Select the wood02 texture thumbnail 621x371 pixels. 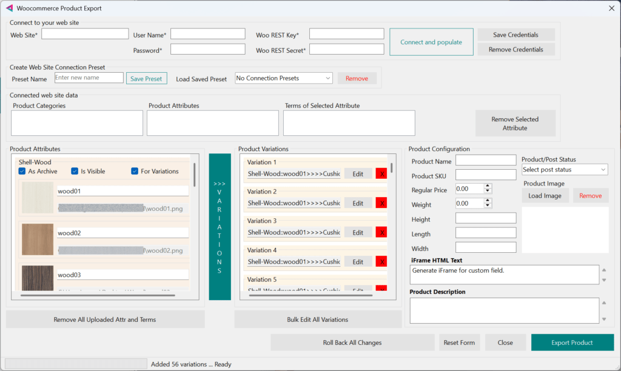(x=38, y=239)
